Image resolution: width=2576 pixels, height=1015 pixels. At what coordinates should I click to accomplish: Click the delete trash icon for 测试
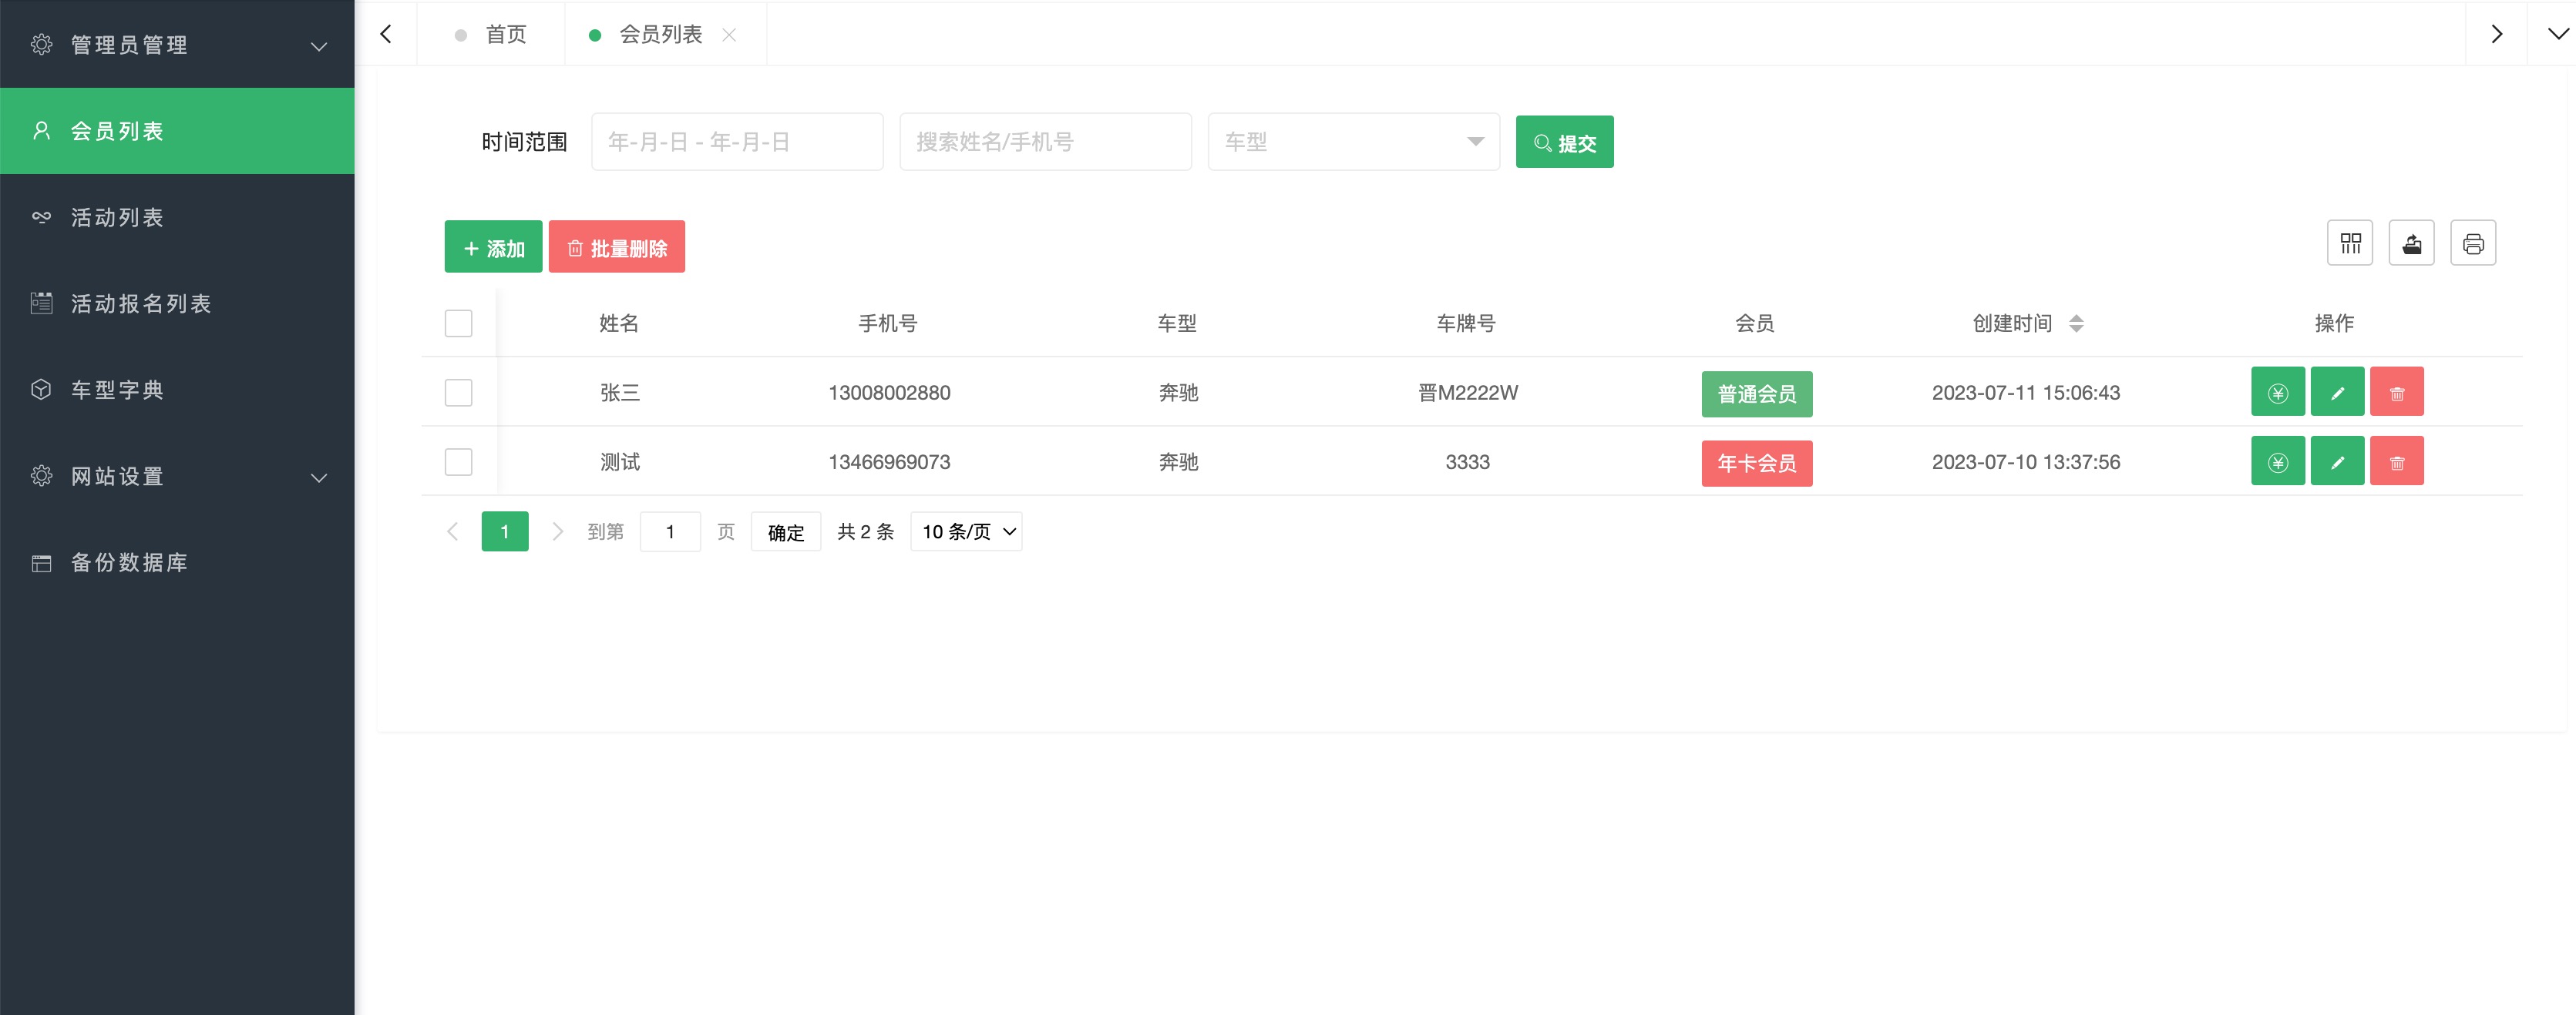click(x=2396, y=461)
